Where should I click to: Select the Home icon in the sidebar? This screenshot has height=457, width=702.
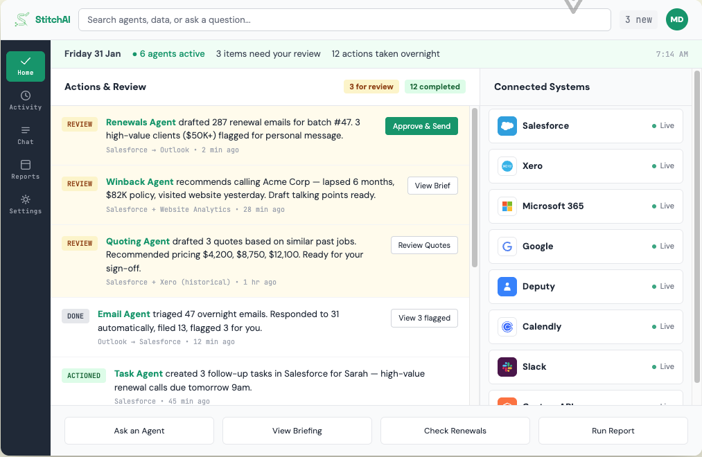click(x=25, y=66)
